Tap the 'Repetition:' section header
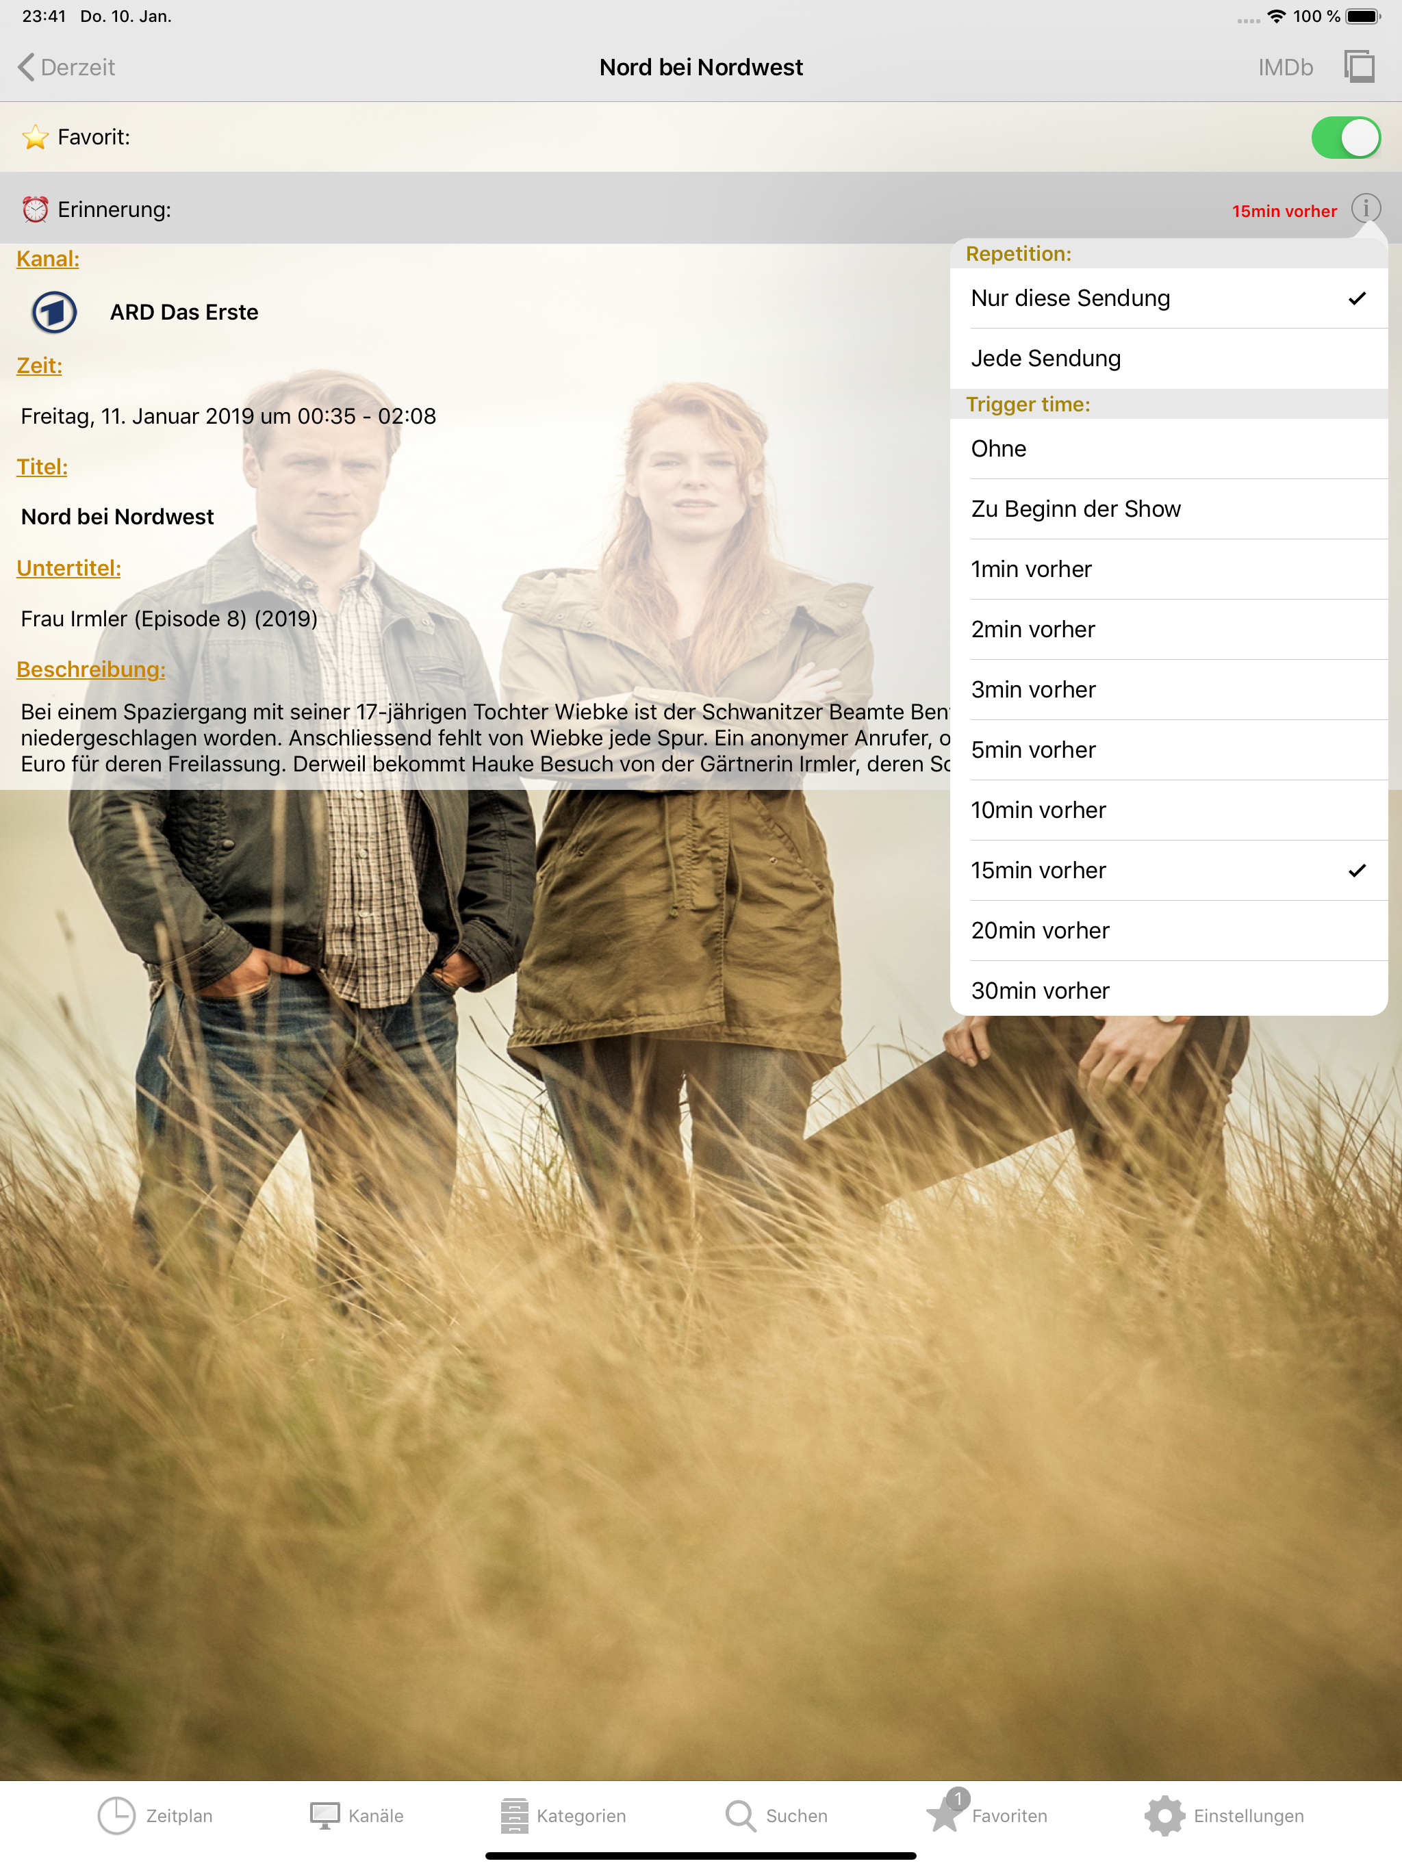This screenshot has height=1870, width=1402. (x=1018, y=254)
